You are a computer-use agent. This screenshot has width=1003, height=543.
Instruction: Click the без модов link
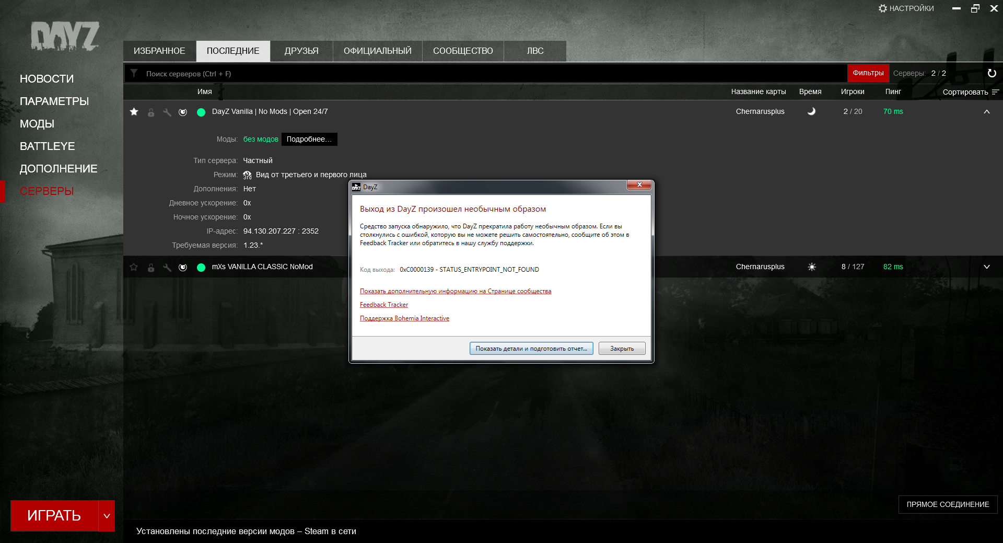click(x=261, y=140)
